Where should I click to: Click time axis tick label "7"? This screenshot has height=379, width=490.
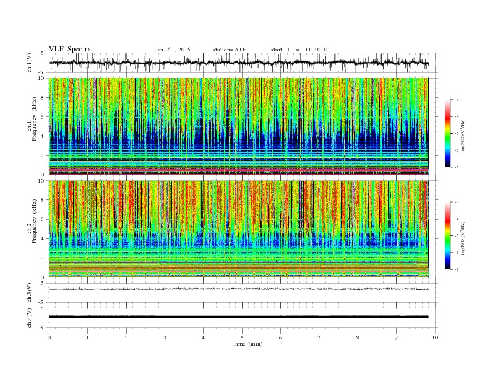point(319,338)
